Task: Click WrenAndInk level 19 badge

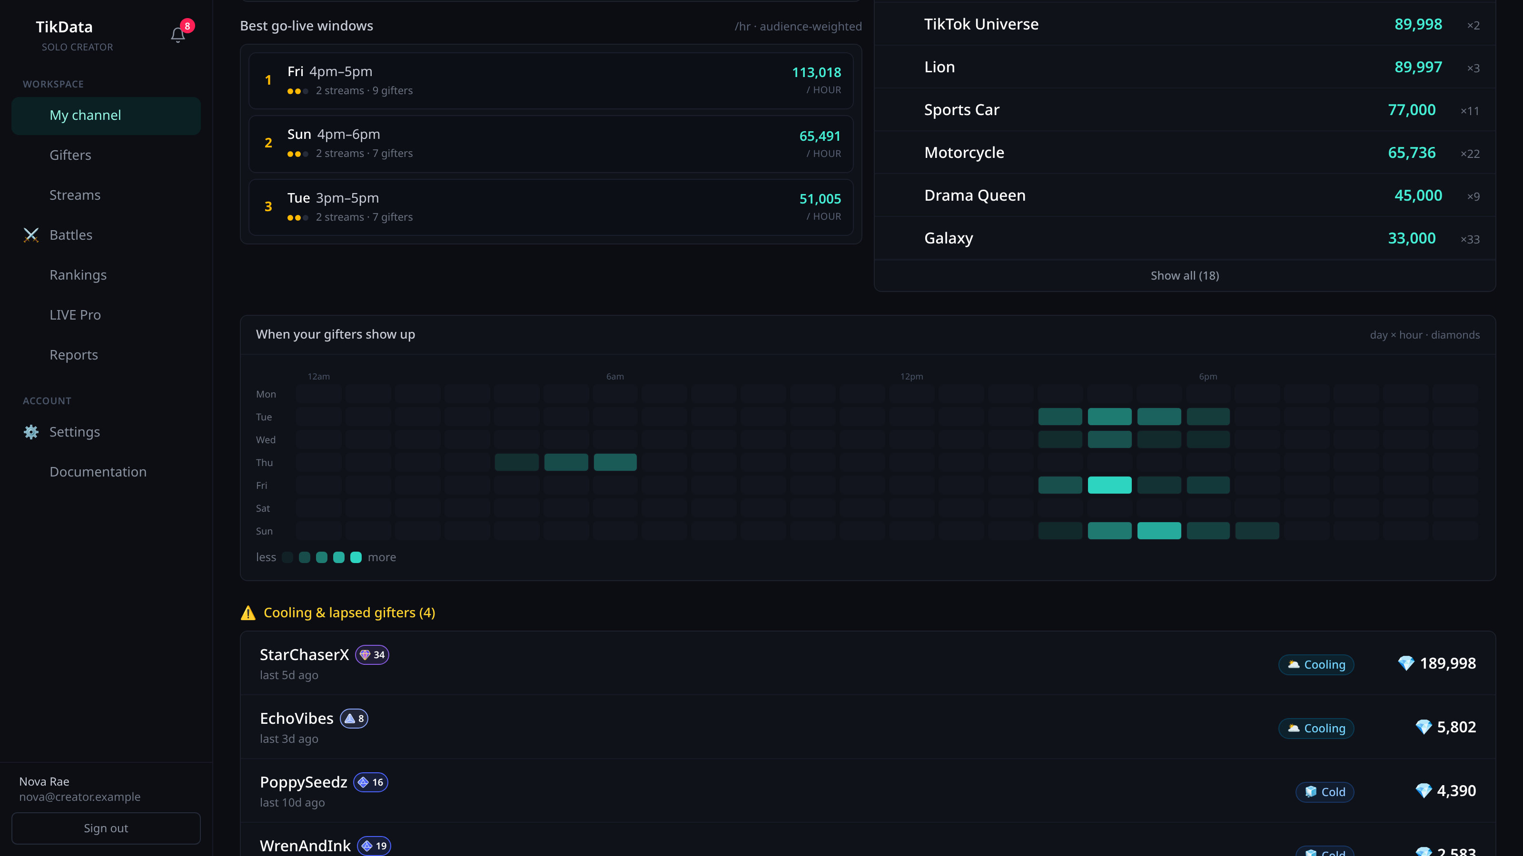Action: tap(374, 846)
